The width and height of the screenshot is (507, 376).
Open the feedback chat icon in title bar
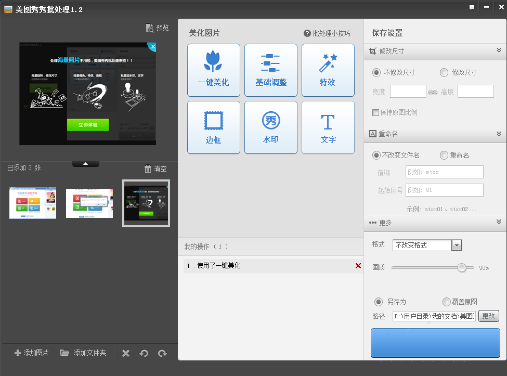pyautogui.click(x=472, y=7)
